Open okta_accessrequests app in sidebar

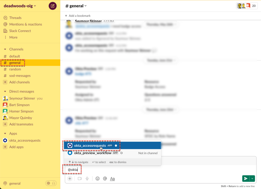point(25,140)
